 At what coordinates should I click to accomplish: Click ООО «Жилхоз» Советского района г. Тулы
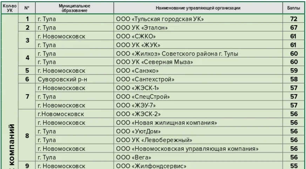point(177,53)
